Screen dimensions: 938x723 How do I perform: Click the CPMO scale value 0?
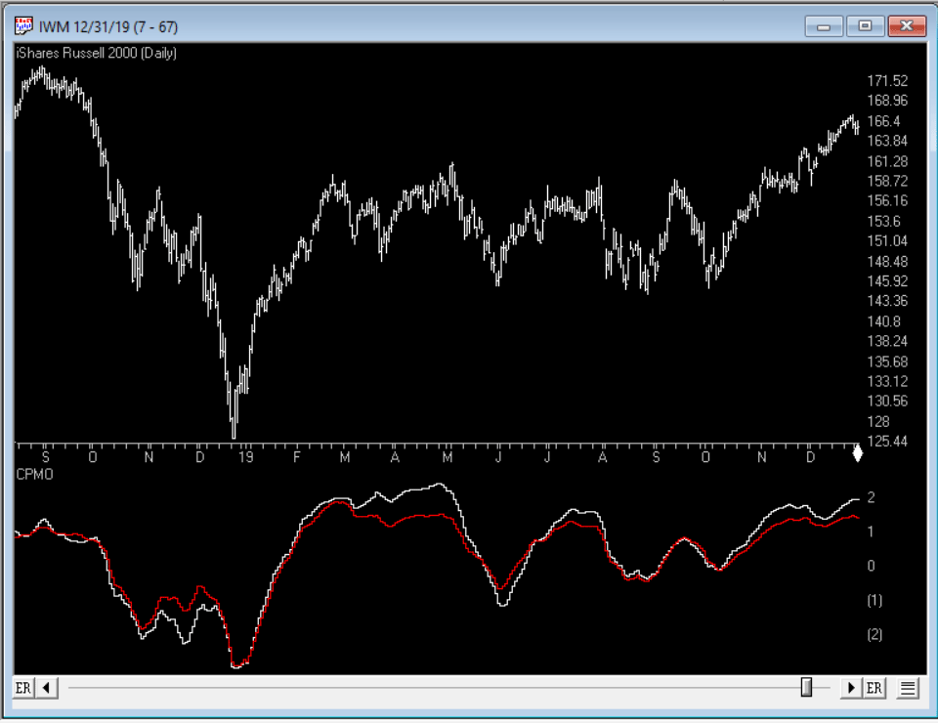pyautogui.click(x=871, y=566)
